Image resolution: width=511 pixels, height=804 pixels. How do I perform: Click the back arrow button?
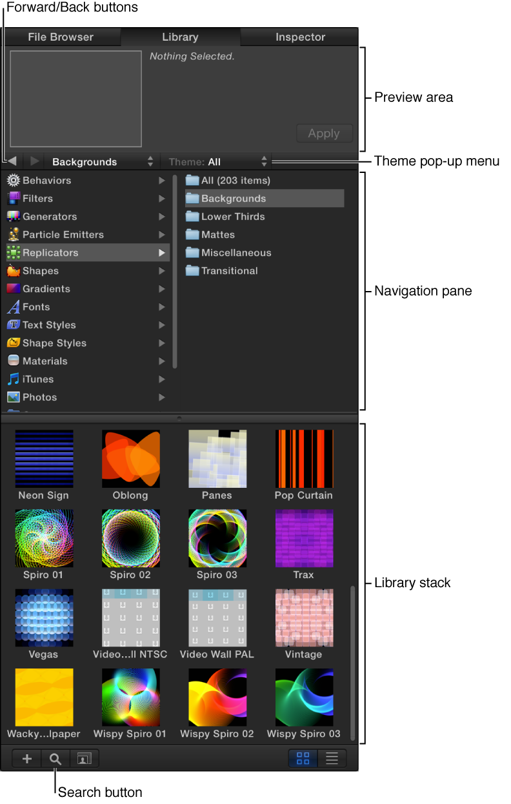(12, 161)
